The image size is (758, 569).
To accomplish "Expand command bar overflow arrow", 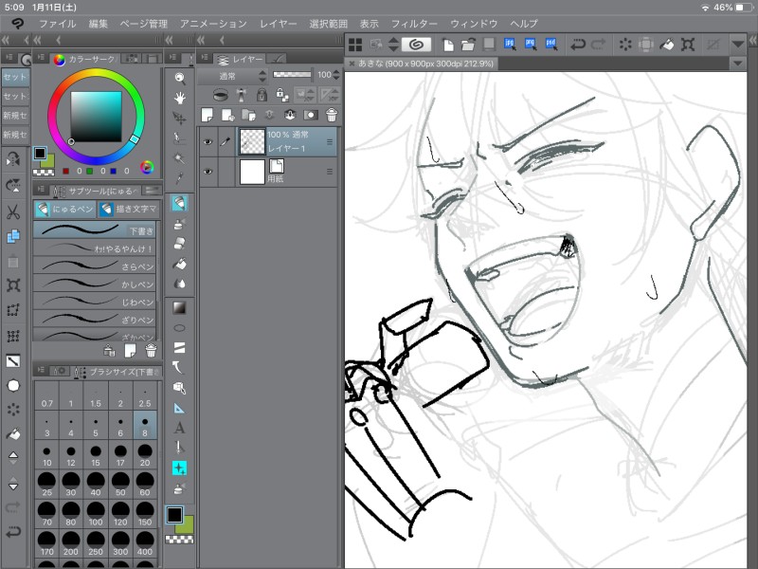I will (x=738, y=45).
